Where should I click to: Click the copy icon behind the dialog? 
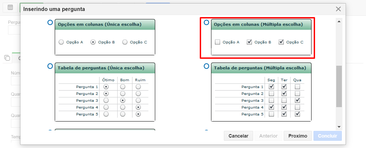pyautogui.click(x=7, y=58)
